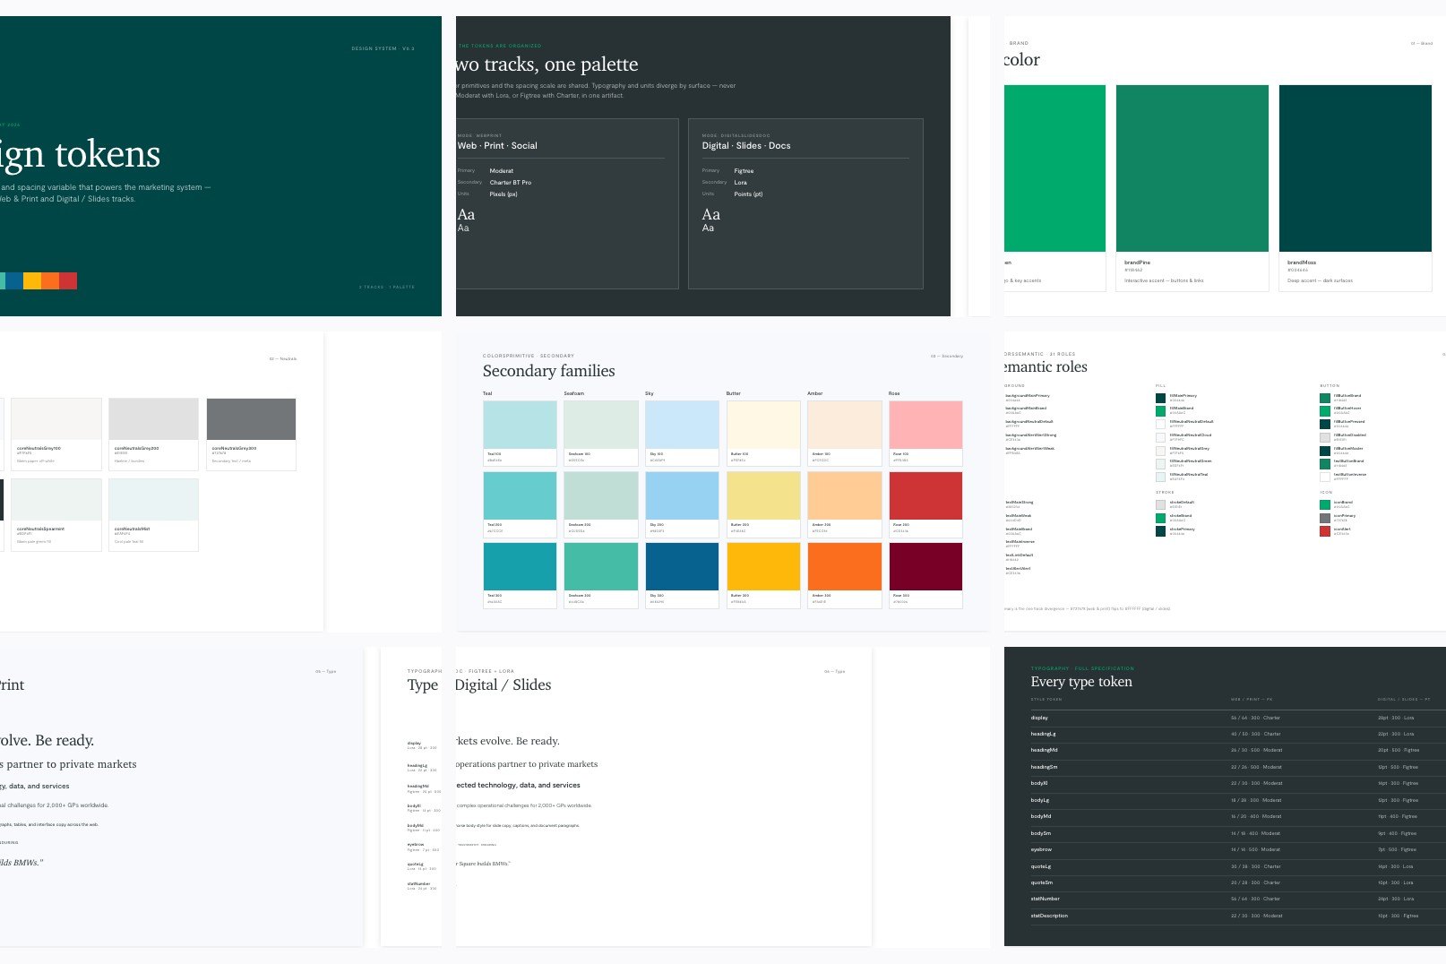Click the 'Every type token' heading
Viewport: 1446px width, 964px height.
[1081, 682]
